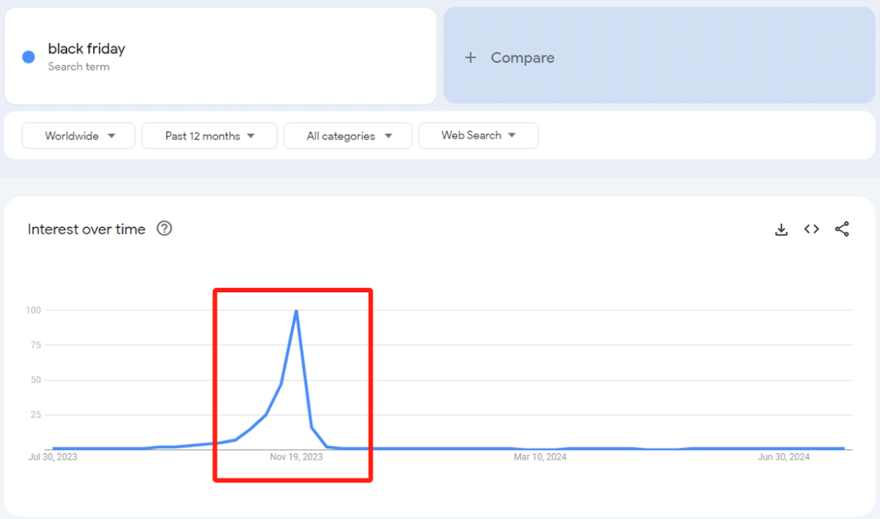Open the All categories dropdown
This screenshot has width=880, height=519.
click(x=349, y=136)
